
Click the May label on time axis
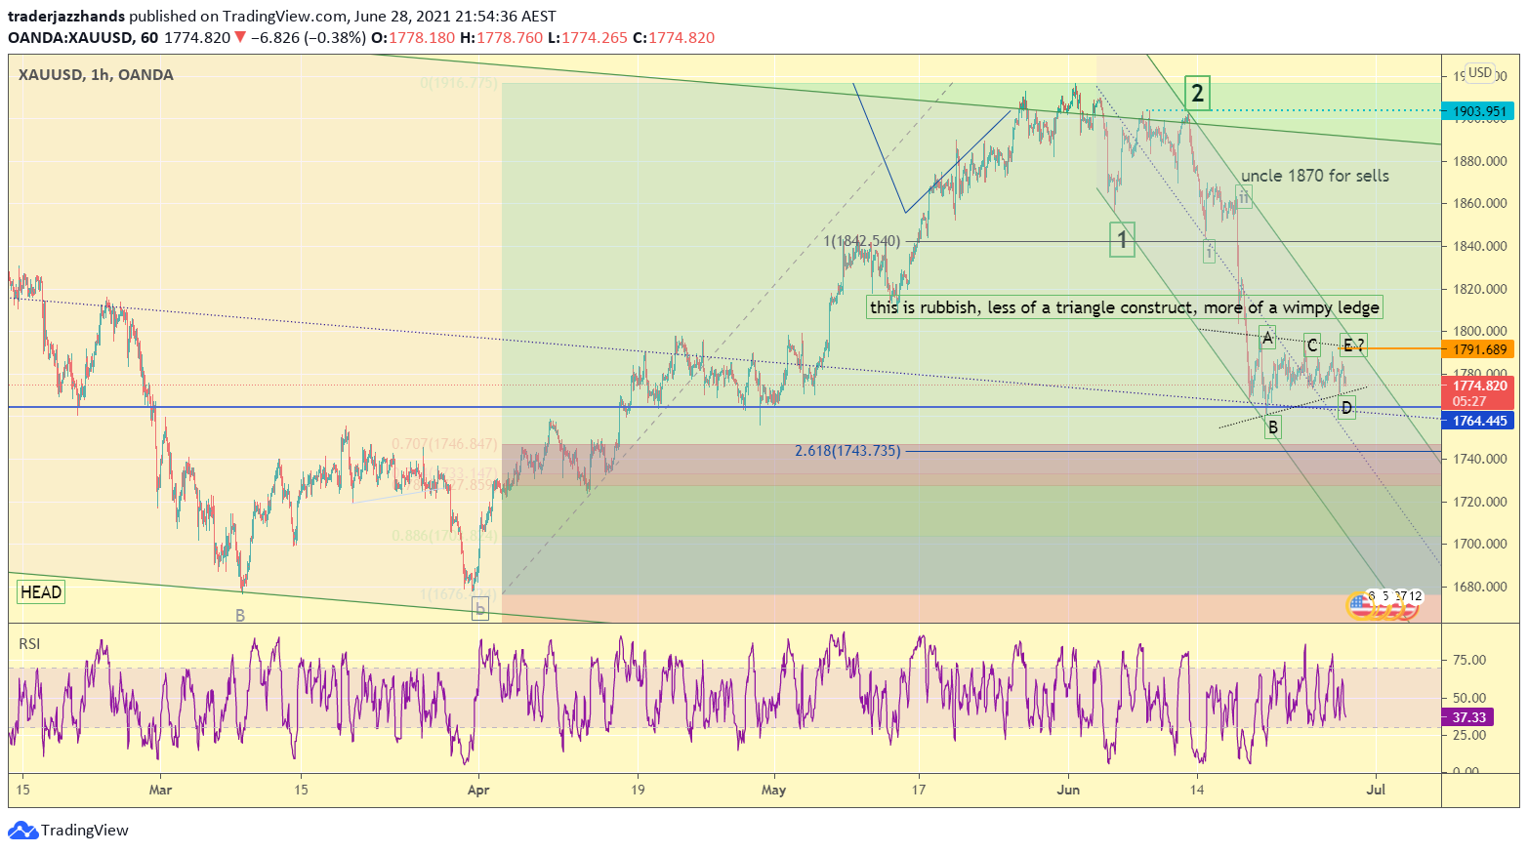tap(773, 790)
